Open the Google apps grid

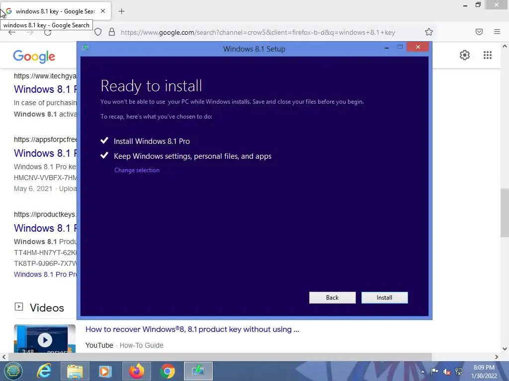(x=488, y=55)
